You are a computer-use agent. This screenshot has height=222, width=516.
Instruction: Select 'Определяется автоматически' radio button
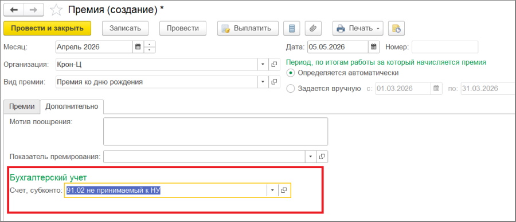(291, 73)
